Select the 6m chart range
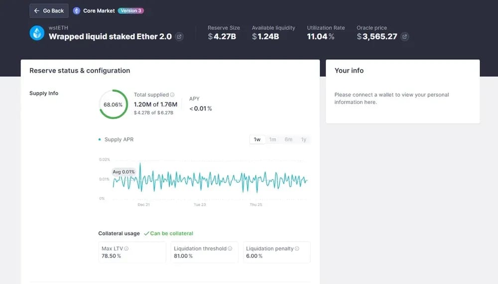 pyautogui.click(x=288, y=140)
